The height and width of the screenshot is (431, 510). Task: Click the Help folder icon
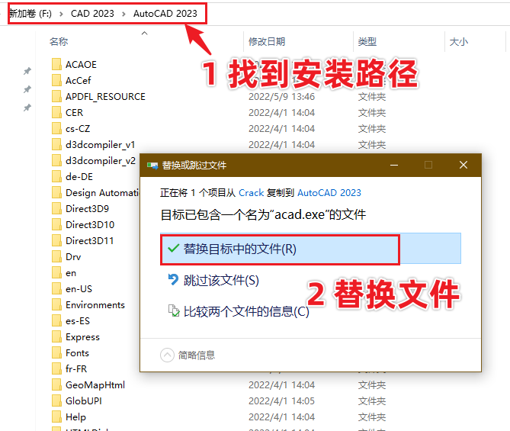pos(56,417)
